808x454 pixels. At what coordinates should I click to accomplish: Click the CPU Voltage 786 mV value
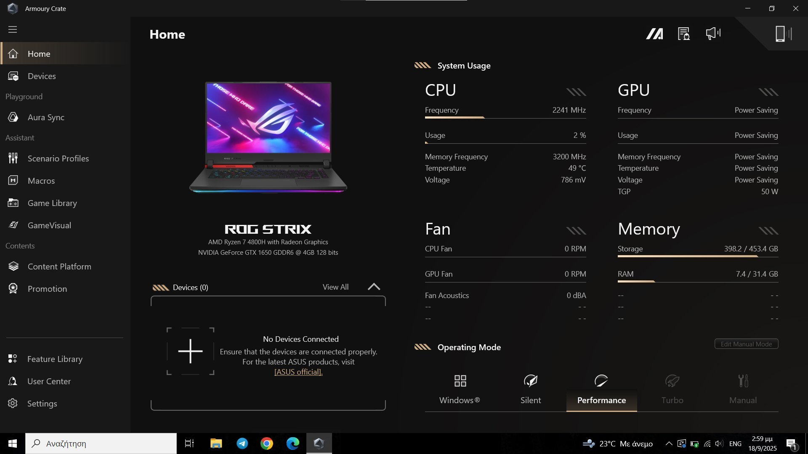click(x=573, y=180)
